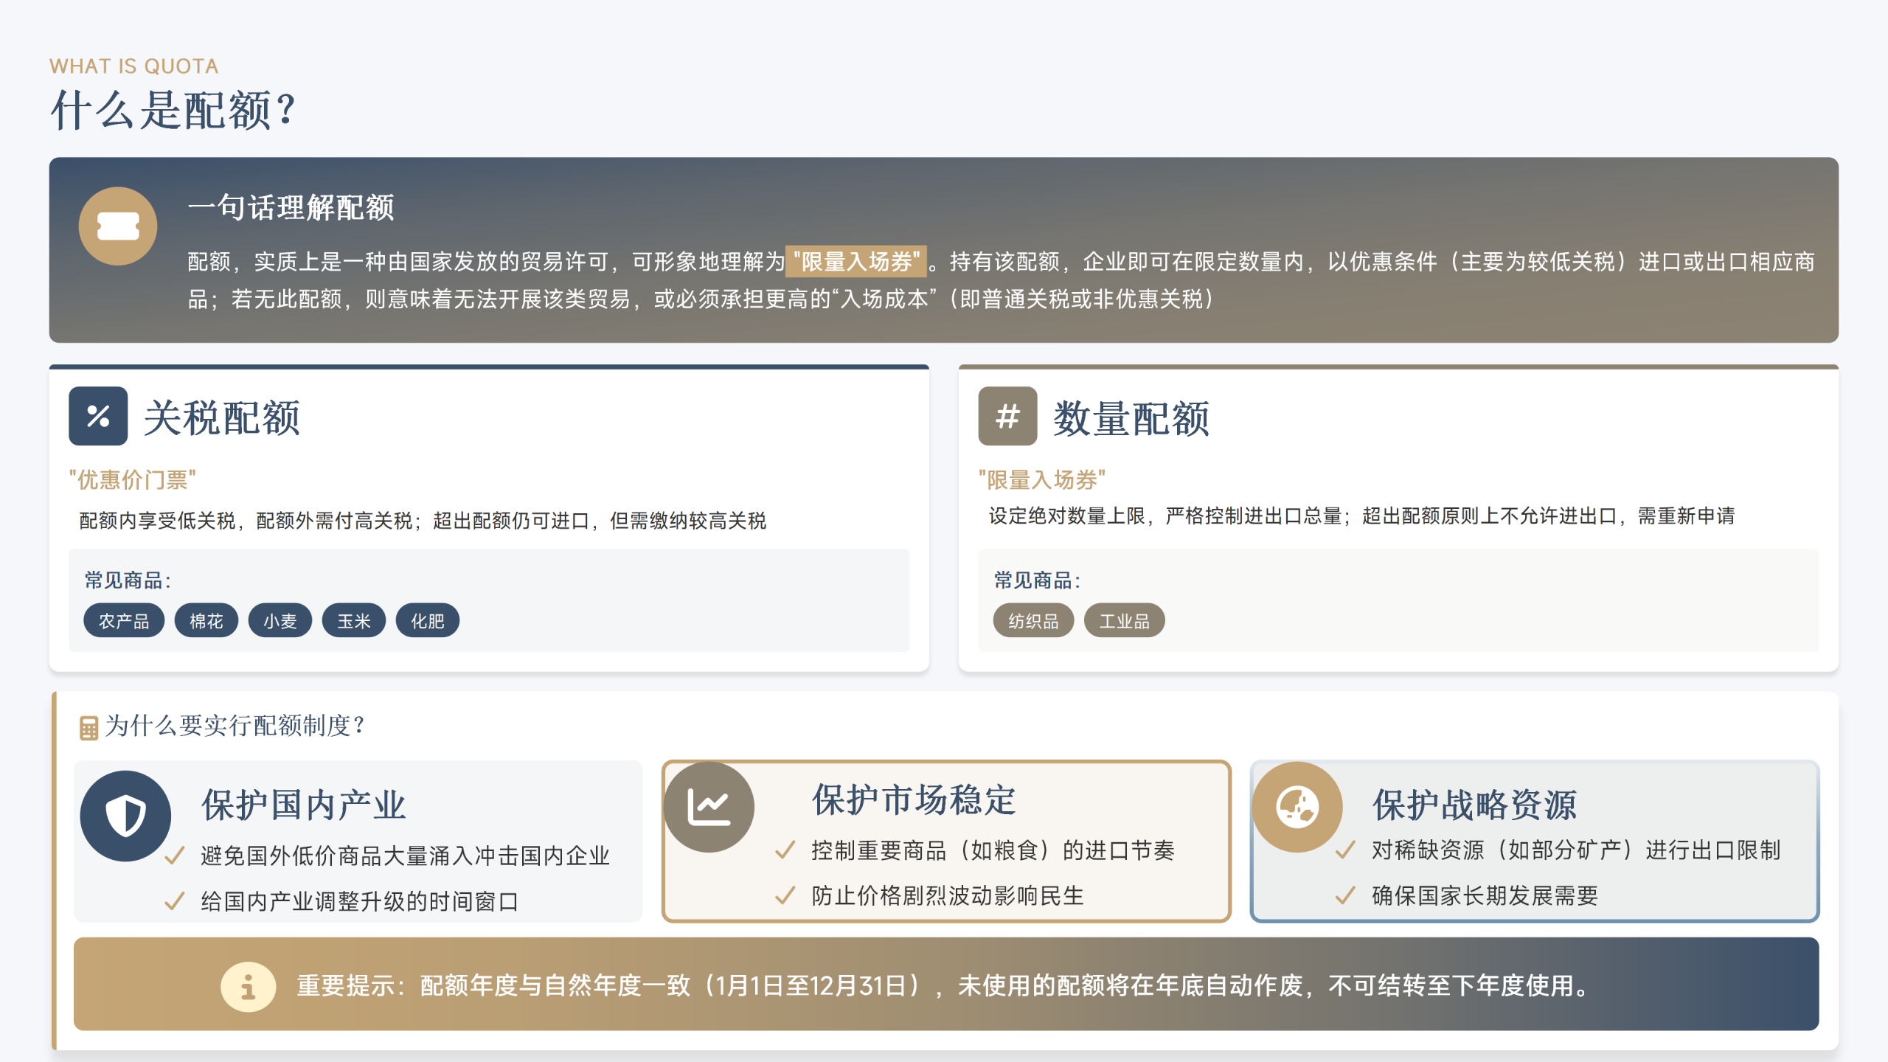The image size is (1888, 1062).
Task: Click the highlighted "限量入场券" text in banner
Action: tap(855, 261)
